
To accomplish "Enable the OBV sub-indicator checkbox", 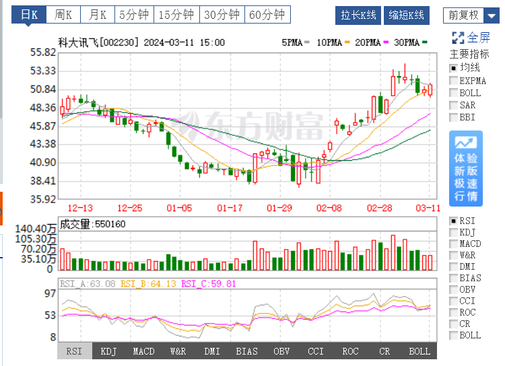I will point(453,289).
